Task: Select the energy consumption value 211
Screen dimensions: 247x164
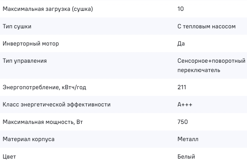Action: [182, 88]
